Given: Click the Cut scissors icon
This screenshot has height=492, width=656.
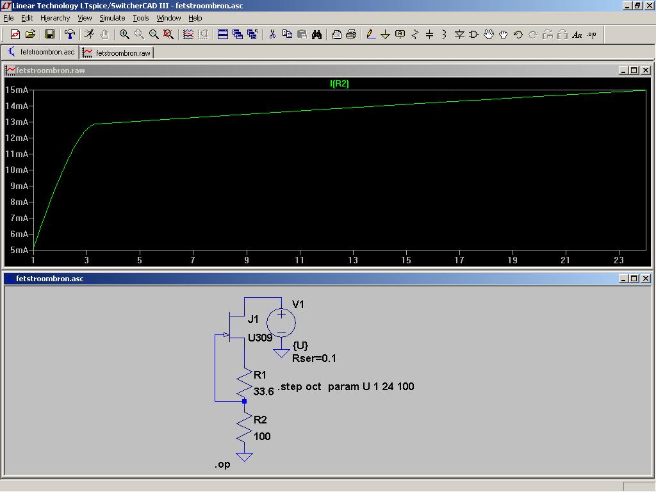Looking at the screenshot, I should [x=272, y=35].
